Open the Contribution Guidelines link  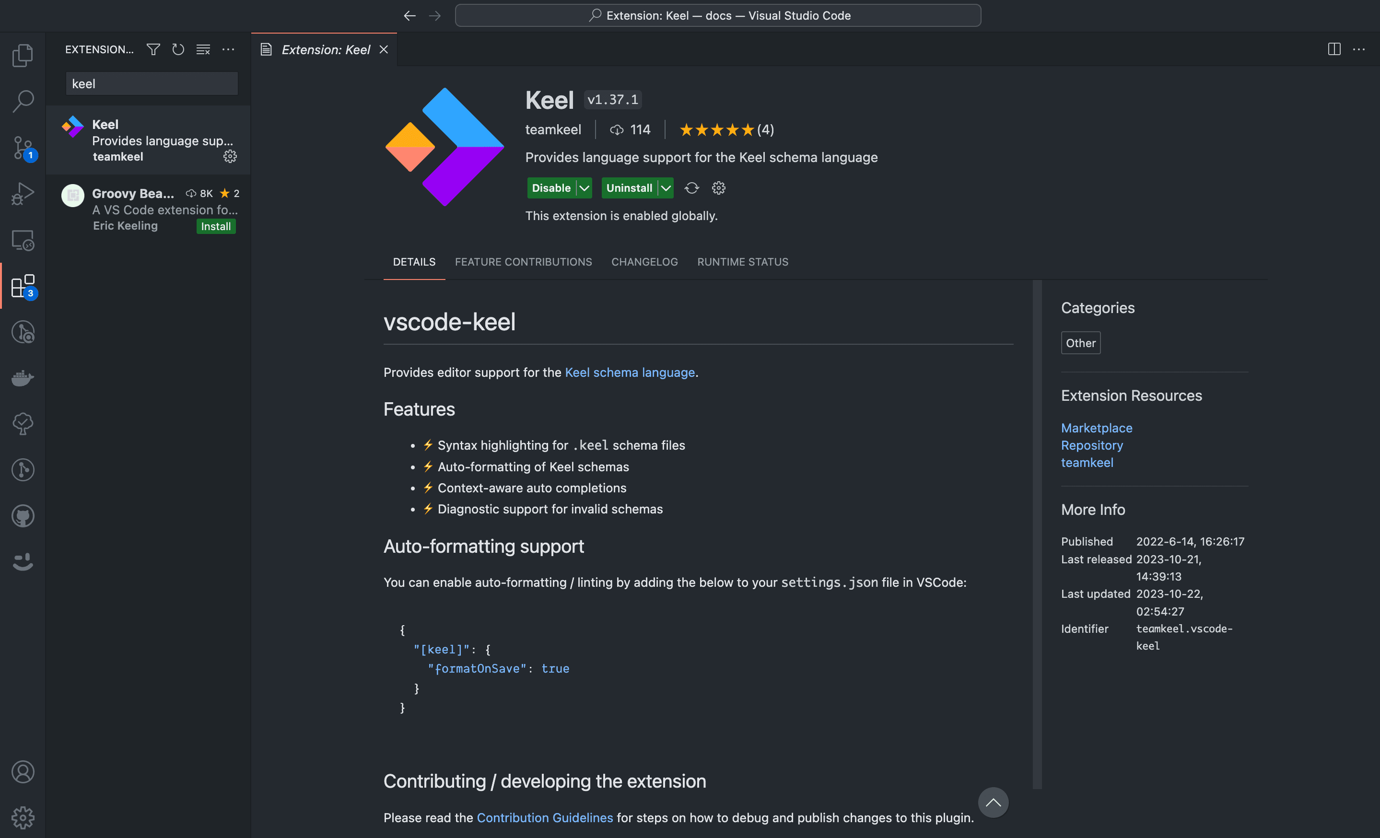[544, 817]
